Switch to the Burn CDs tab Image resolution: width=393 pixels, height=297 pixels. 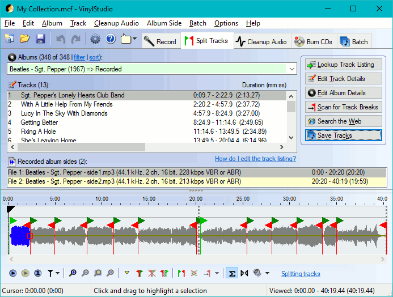point(312,41)
